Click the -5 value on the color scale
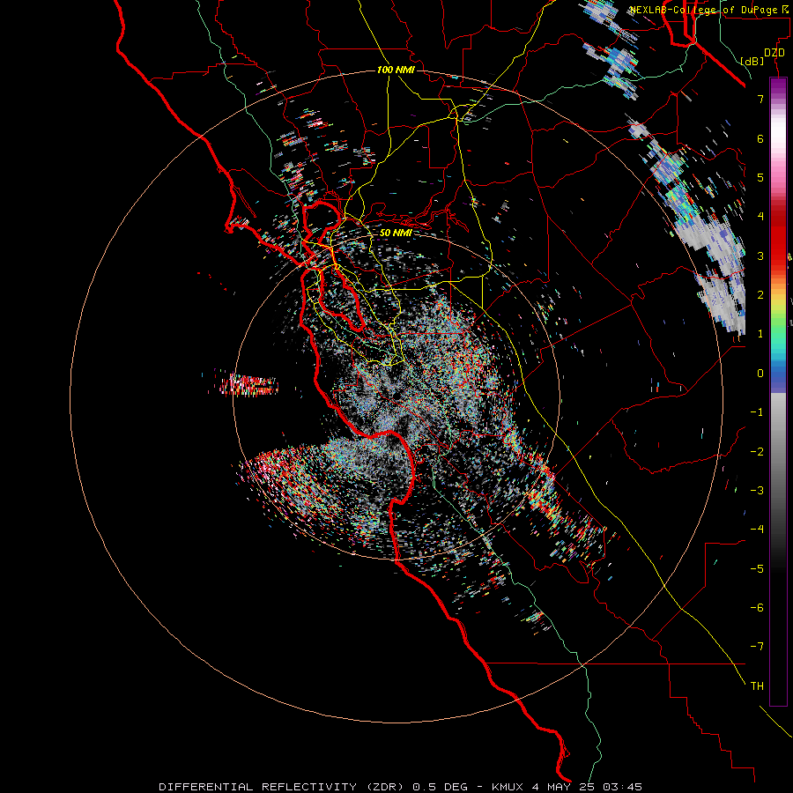 point(757,568)
